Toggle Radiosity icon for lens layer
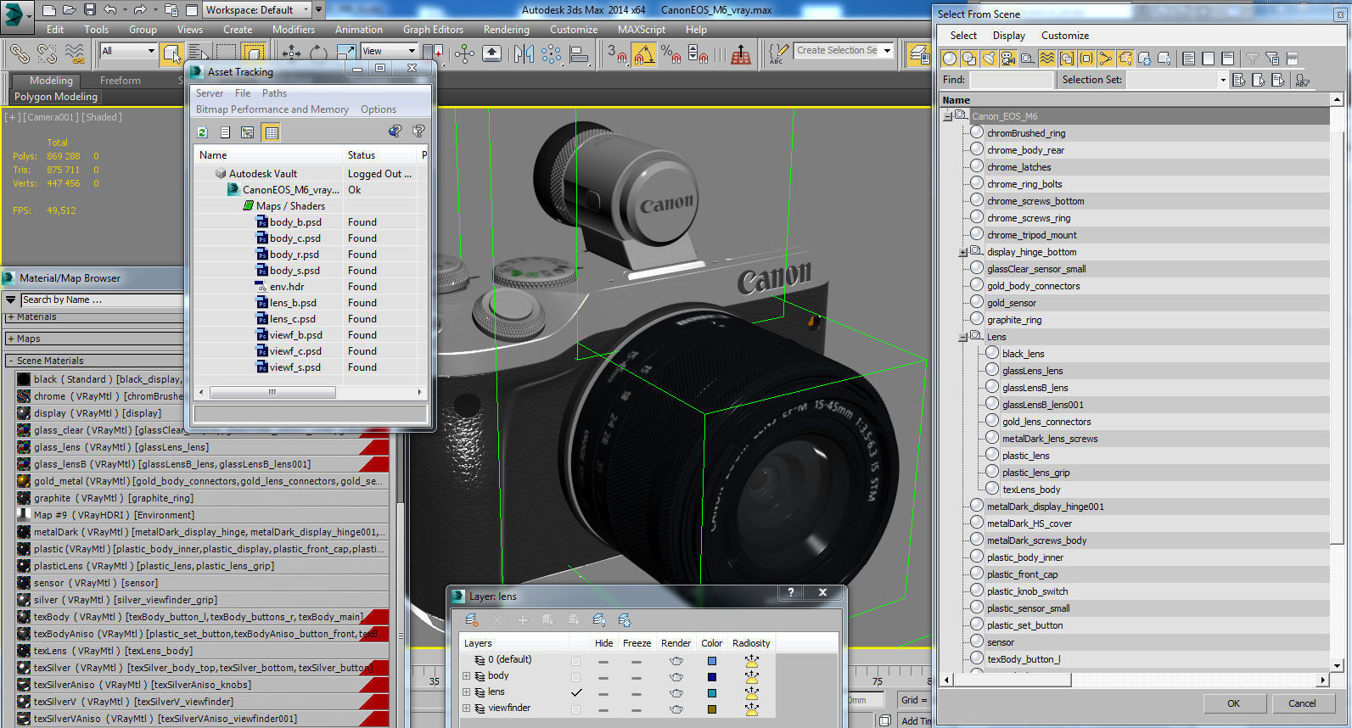1352x728 pixels. [x=751, y=692]
